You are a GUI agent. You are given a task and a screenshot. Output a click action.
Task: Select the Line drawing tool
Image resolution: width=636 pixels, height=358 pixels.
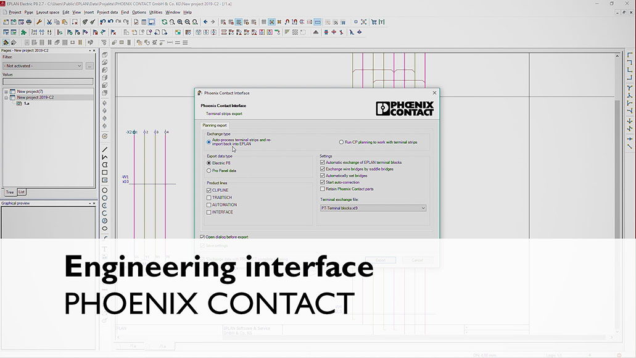point(105,149)
